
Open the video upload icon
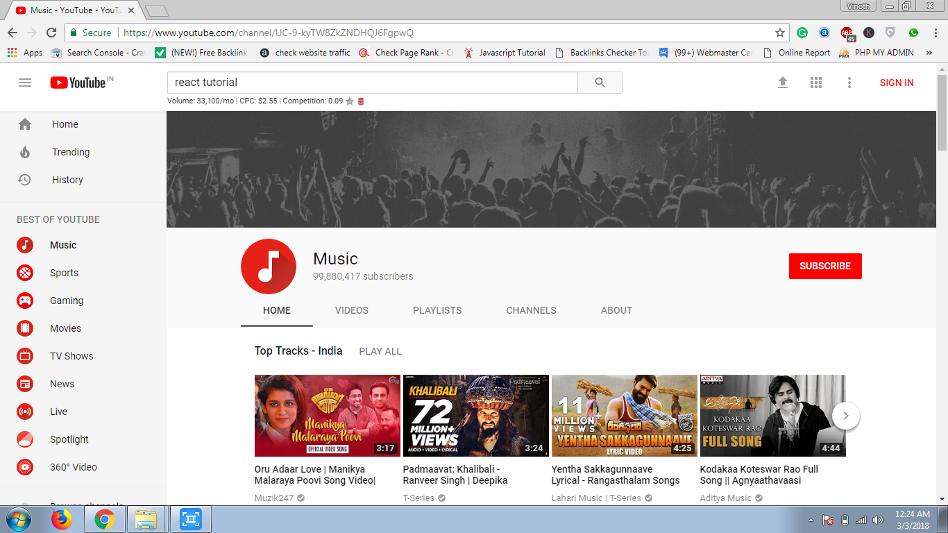(783, 83)
